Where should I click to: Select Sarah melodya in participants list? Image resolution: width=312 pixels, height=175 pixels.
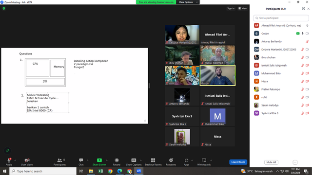pyautogui.click(x=281, y=105)
